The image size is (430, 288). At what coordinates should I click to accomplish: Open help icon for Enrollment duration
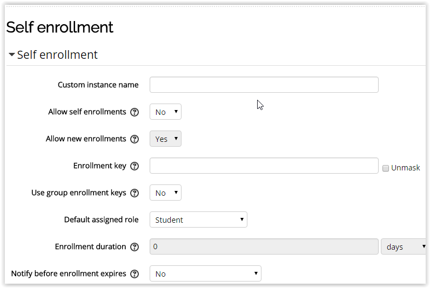[135, 247]
